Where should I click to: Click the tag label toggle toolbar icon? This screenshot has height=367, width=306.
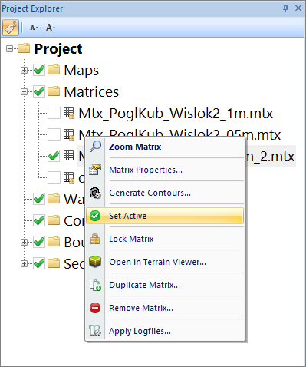click(x=11, y=28)
